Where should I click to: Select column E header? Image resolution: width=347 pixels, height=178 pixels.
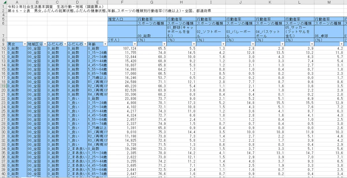point(97,2)
